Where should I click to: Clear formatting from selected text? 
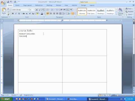tap(43, 10)
